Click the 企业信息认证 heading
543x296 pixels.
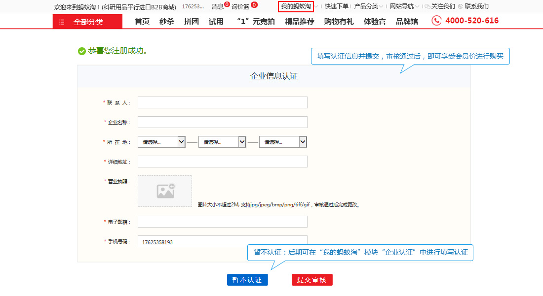(274, 76)
